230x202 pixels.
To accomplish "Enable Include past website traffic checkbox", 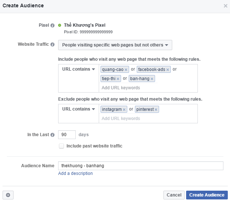I will click(61, 146).
